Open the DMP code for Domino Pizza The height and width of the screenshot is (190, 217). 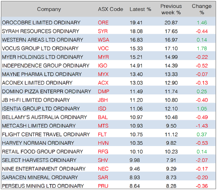(x=104, y=91)
